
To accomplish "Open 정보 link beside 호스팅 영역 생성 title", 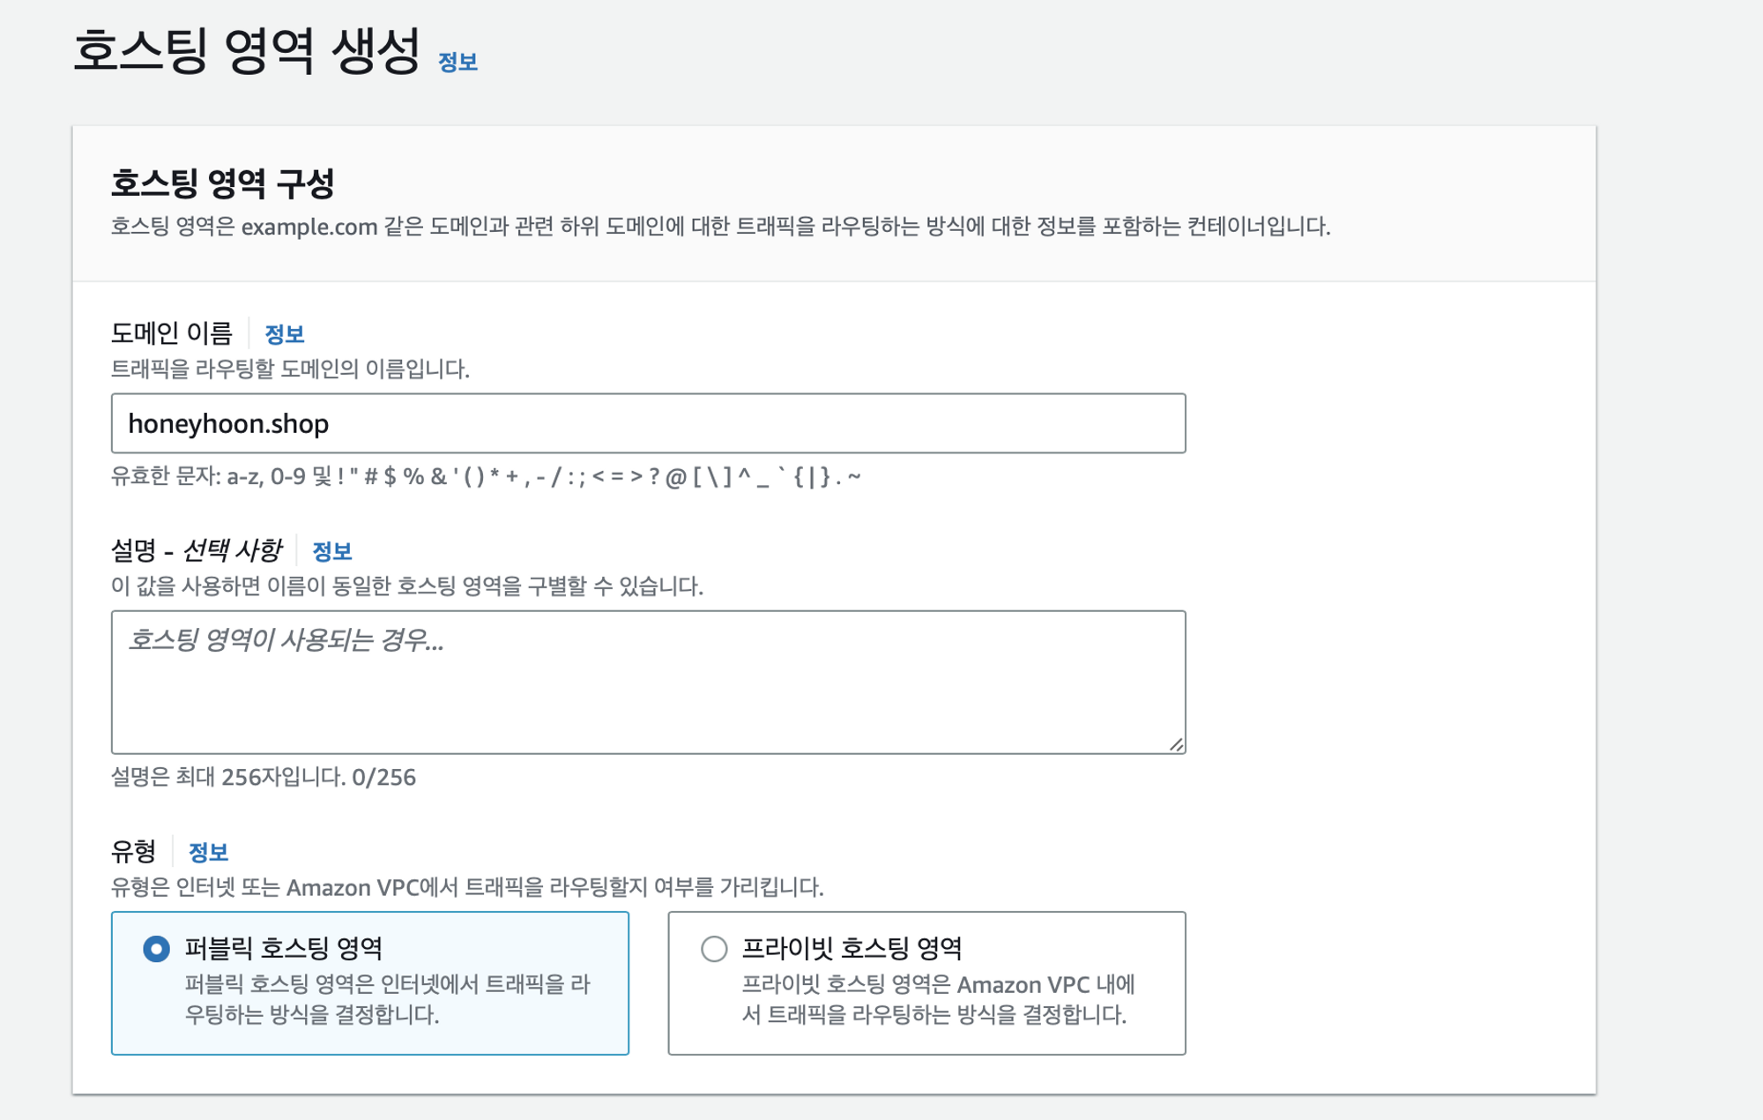I will [x=457, y=63].
